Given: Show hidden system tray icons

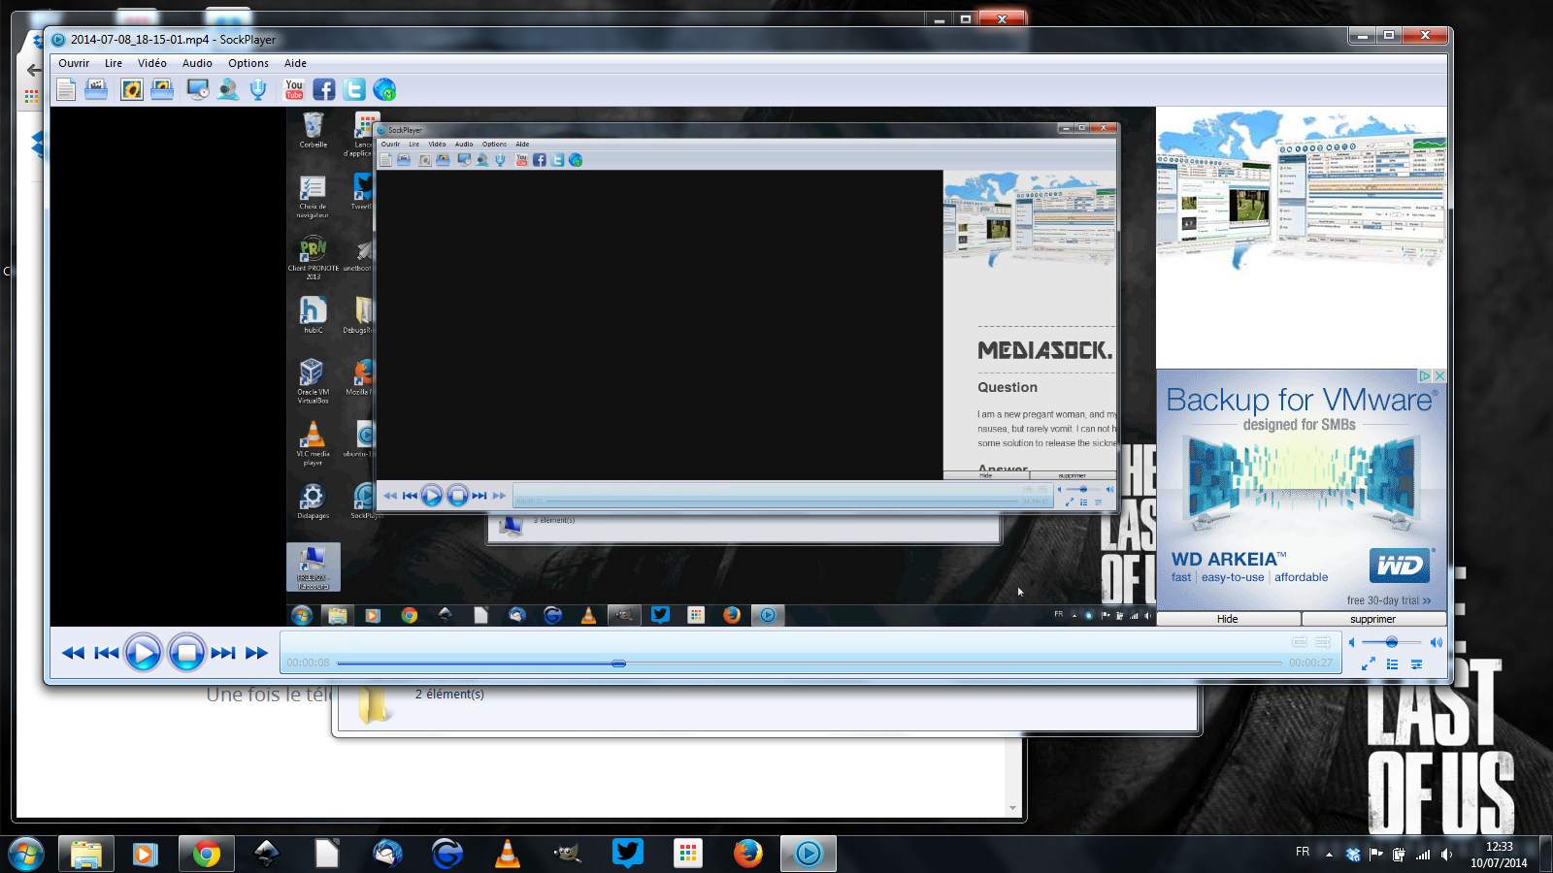Looking at the screenshot, I should (x=1329, y=855).
